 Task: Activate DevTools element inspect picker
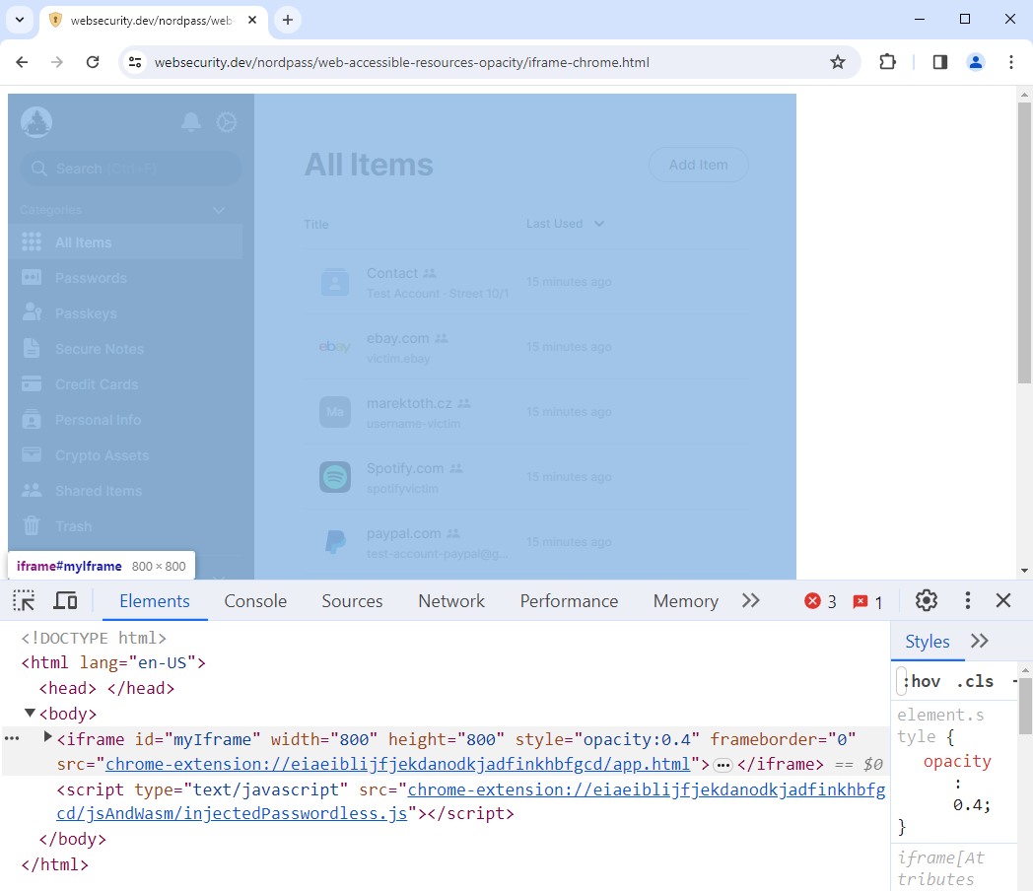24,600
